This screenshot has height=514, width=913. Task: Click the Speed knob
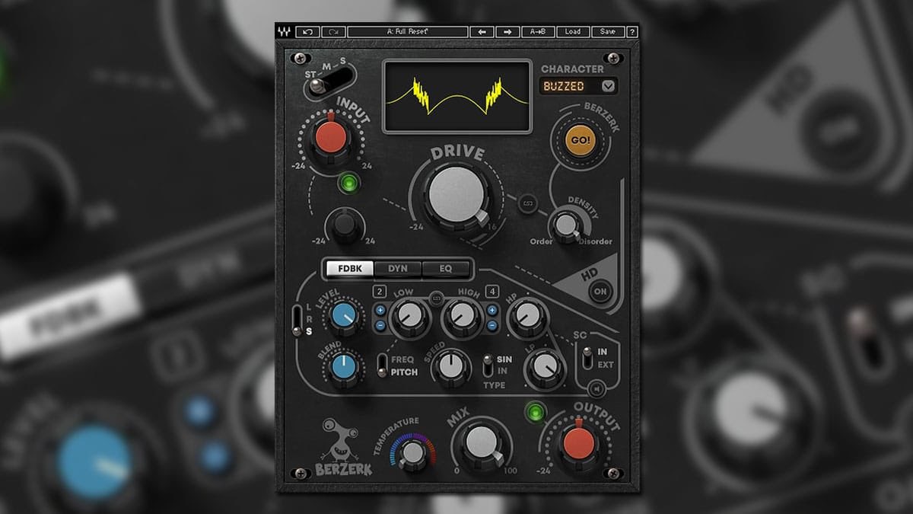[x=450, y=369]
